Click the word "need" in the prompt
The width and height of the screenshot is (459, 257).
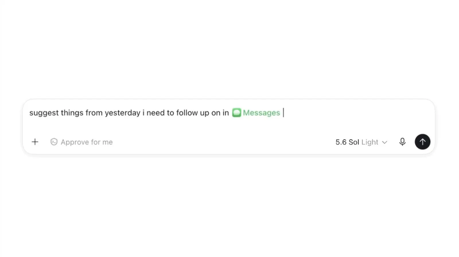tap(155, 113)
